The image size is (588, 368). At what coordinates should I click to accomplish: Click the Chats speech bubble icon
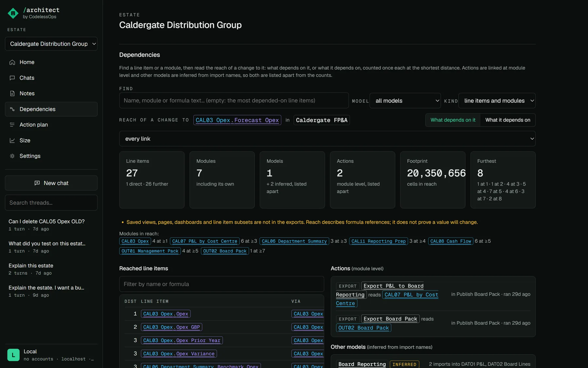pyautogui.click(x=12, y=78)
